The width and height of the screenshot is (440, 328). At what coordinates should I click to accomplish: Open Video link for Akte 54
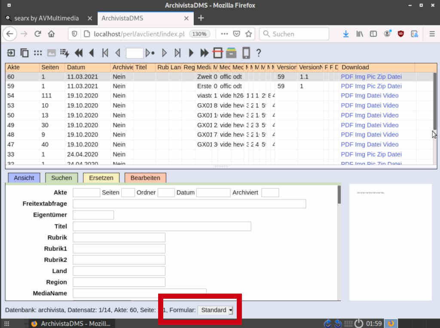[x=391, y=96]
